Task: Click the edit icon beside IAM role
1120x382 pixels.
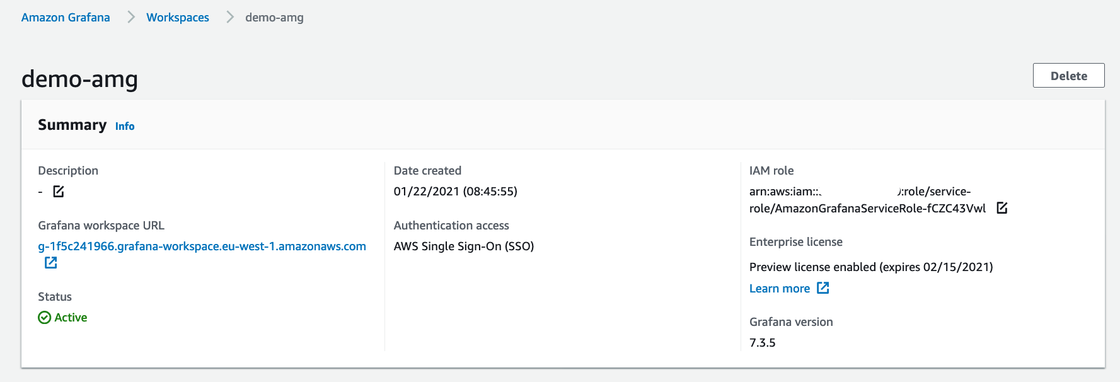Action: tap(1002, 208)
